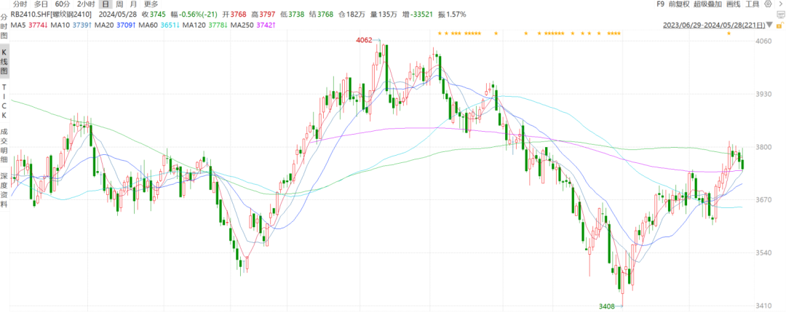This screenshot has height=318, width=786.
Task: Open the 更多 more periods menu
Action: pos(151,4)
